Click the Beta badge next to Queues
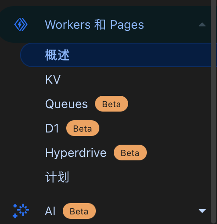 pos(112,104)
